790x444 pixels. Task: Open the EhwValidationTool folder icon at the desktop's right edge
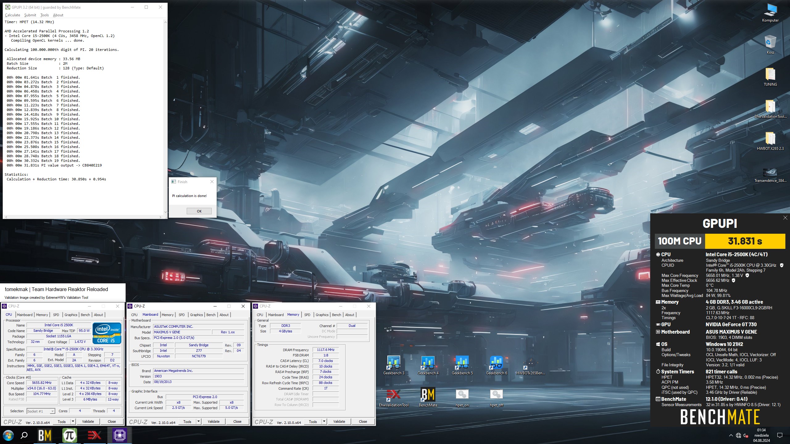point(770,109)
